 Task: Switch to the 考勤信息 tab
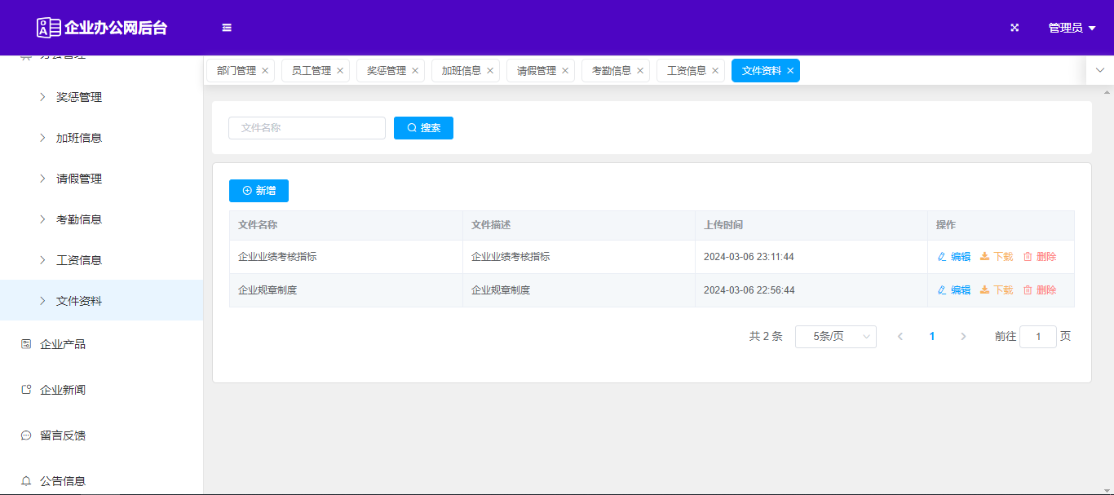(x=611, y=71)
